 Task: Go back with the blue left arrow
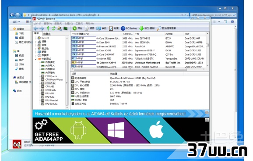pyautogui.click(x=36, y=29)
